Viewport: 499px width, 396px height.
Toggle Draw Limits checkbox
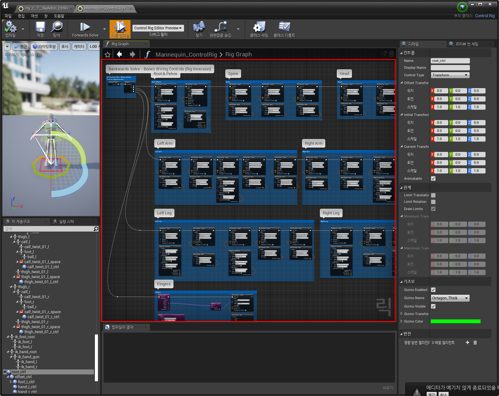[x=433, y=209]
